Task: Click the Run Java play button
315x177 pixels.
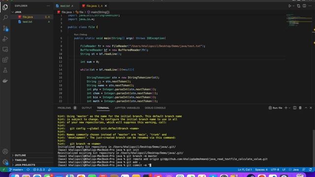Action: pyautogui.click(x=290, y=6)
